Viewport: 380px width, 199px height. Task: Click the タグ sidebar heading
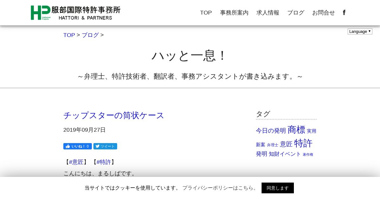tap(263, 114)
